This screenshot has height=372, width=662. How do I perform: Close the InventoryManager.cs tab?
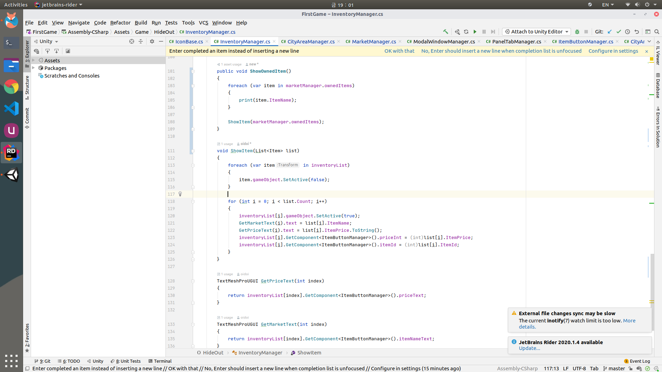coord(274,41)
